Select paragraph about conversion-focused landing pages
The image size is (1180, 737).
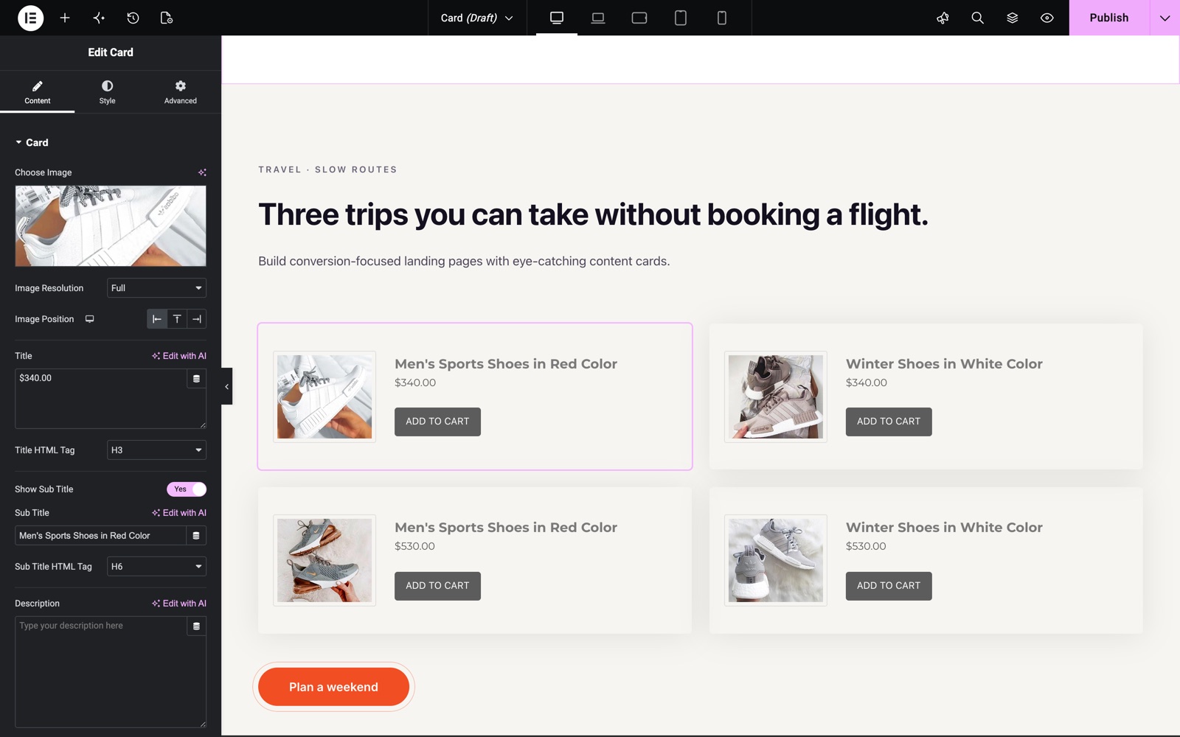point(464,261)
